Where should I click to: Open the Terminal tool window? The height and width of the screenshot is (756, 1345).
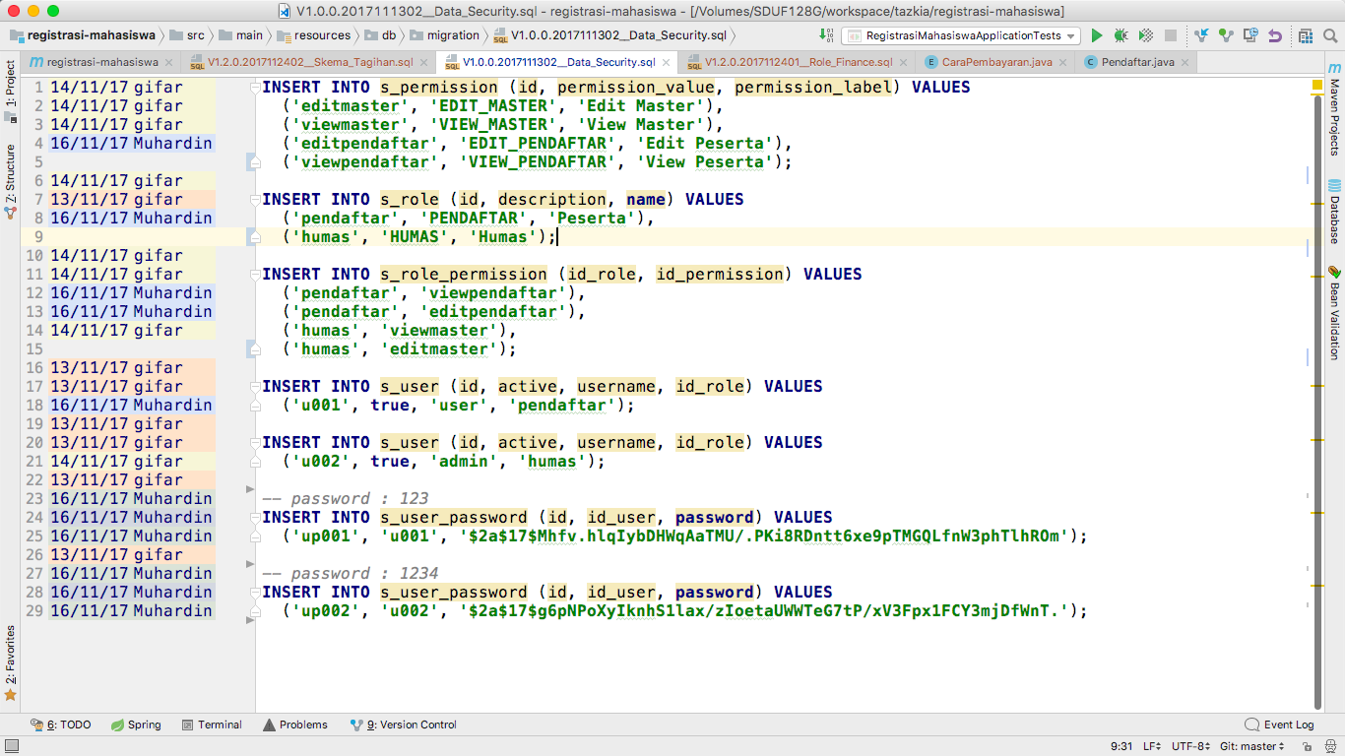(x=211, y=724)
